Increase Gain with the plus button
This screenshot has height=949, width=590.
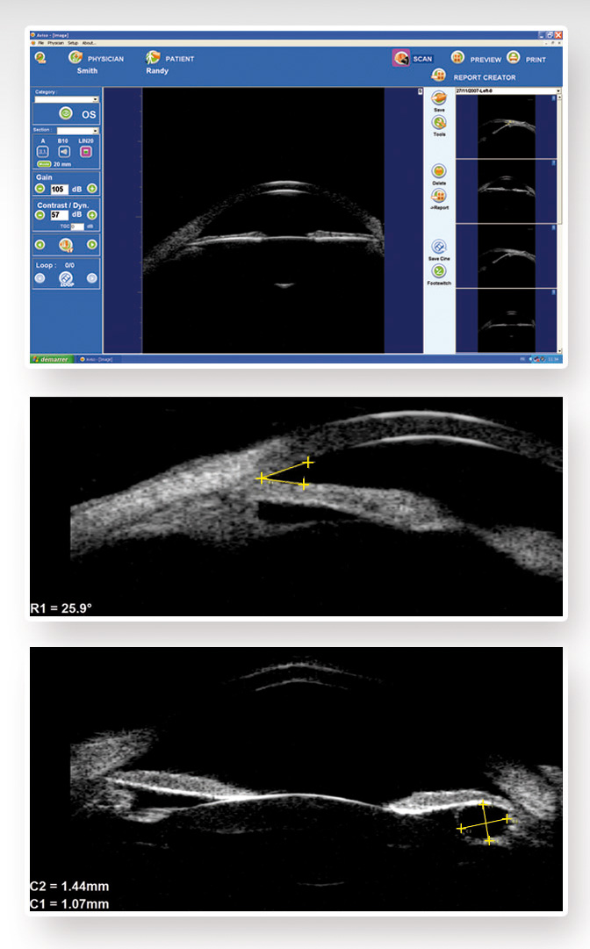(91, 189)
